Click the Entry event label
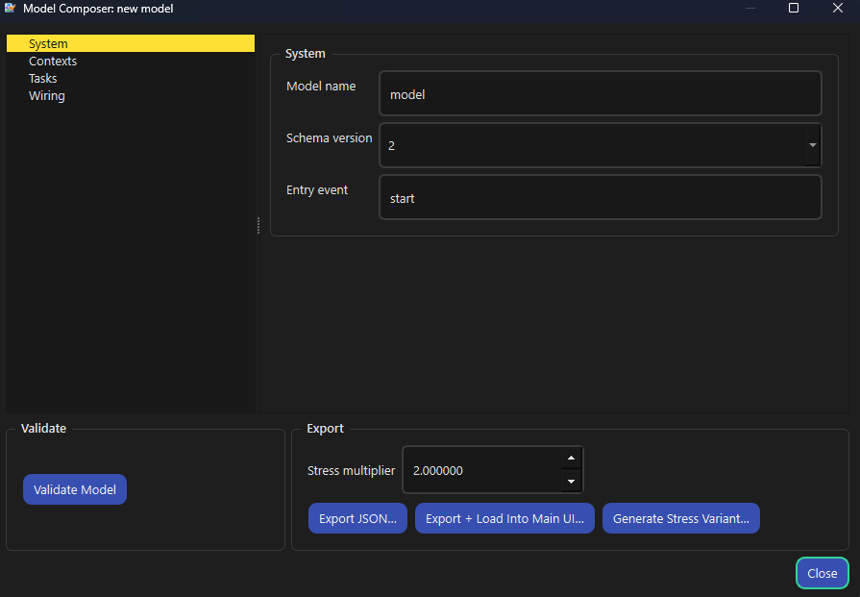 [x=317, y=189]
